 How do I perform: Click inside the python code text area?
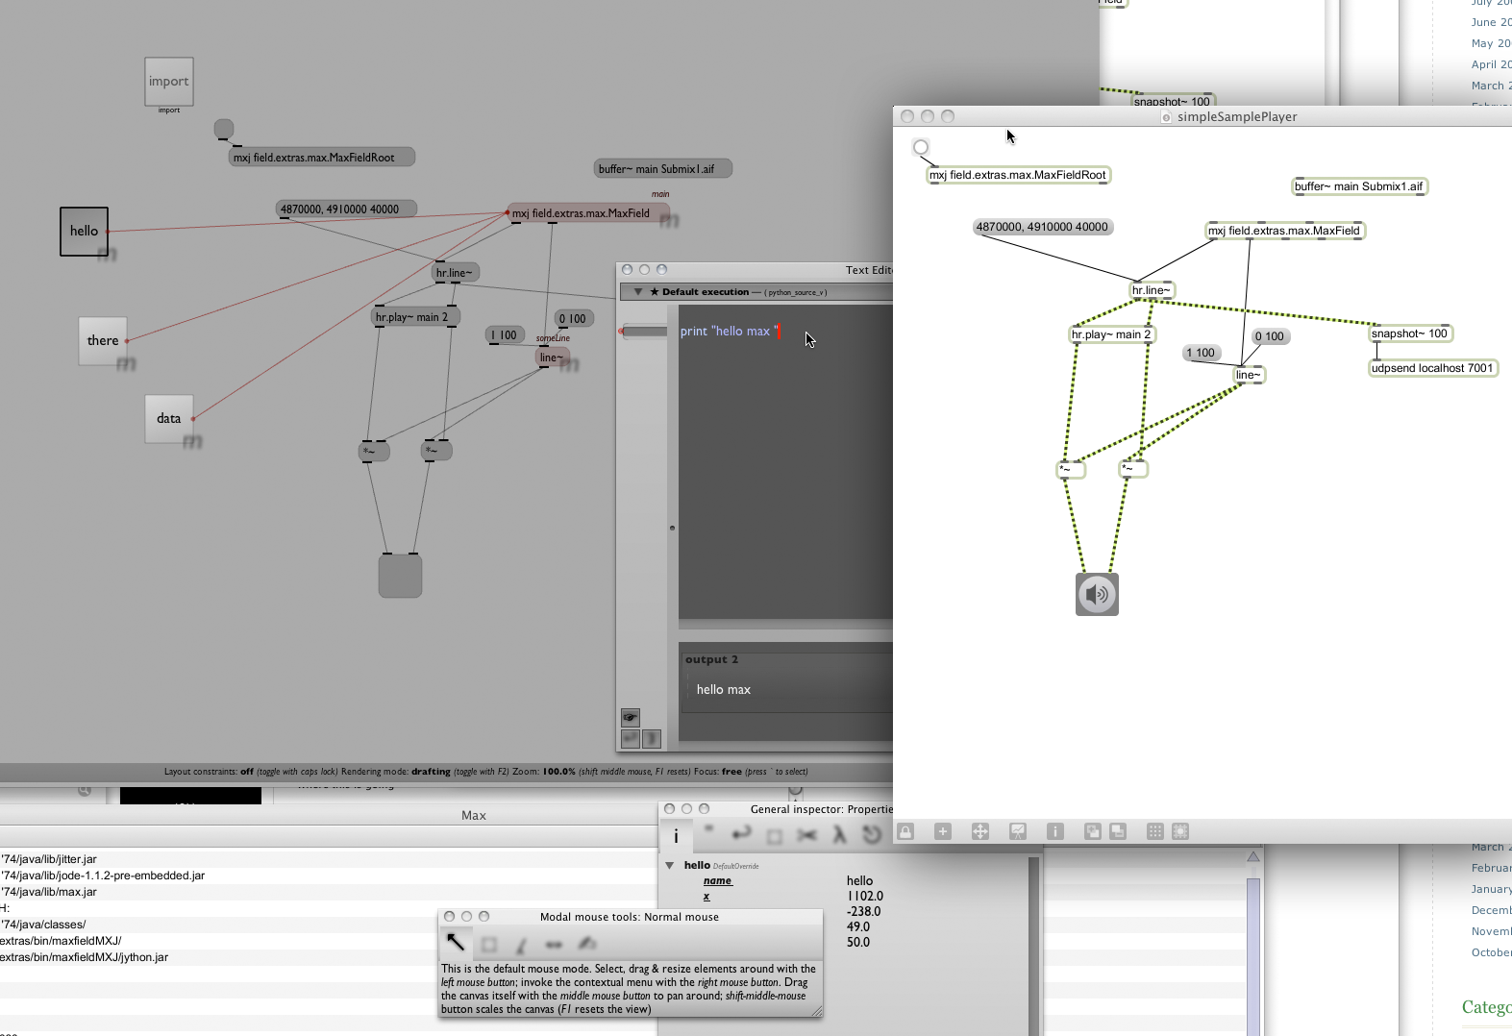click(x=783, y=461)
